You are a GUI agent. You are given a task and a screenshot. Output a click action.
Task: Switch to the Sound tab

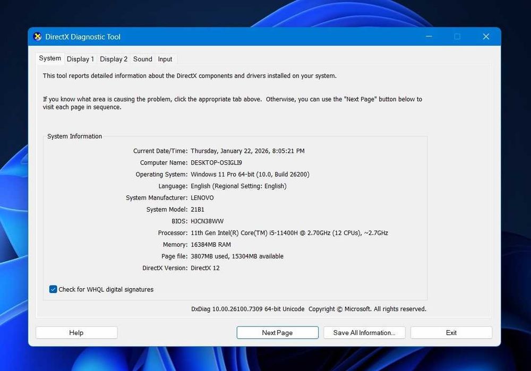(142, 59)
